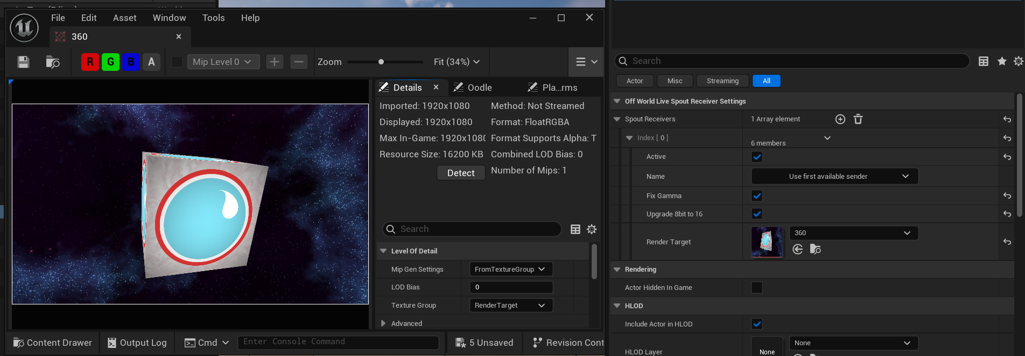Screen dimensions: 1025x356
Task: Open the Fit (34%) zoom dropdown
Action: (x=457, y=62)
